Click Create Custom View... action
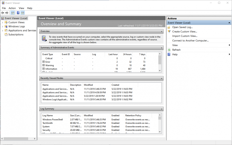232x145 pixels. (x=185, y=32)
